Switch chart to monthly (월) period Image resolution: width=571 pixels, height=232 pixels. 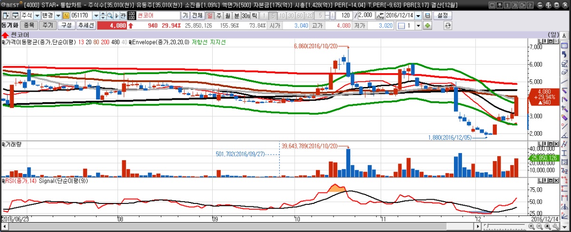227,15
